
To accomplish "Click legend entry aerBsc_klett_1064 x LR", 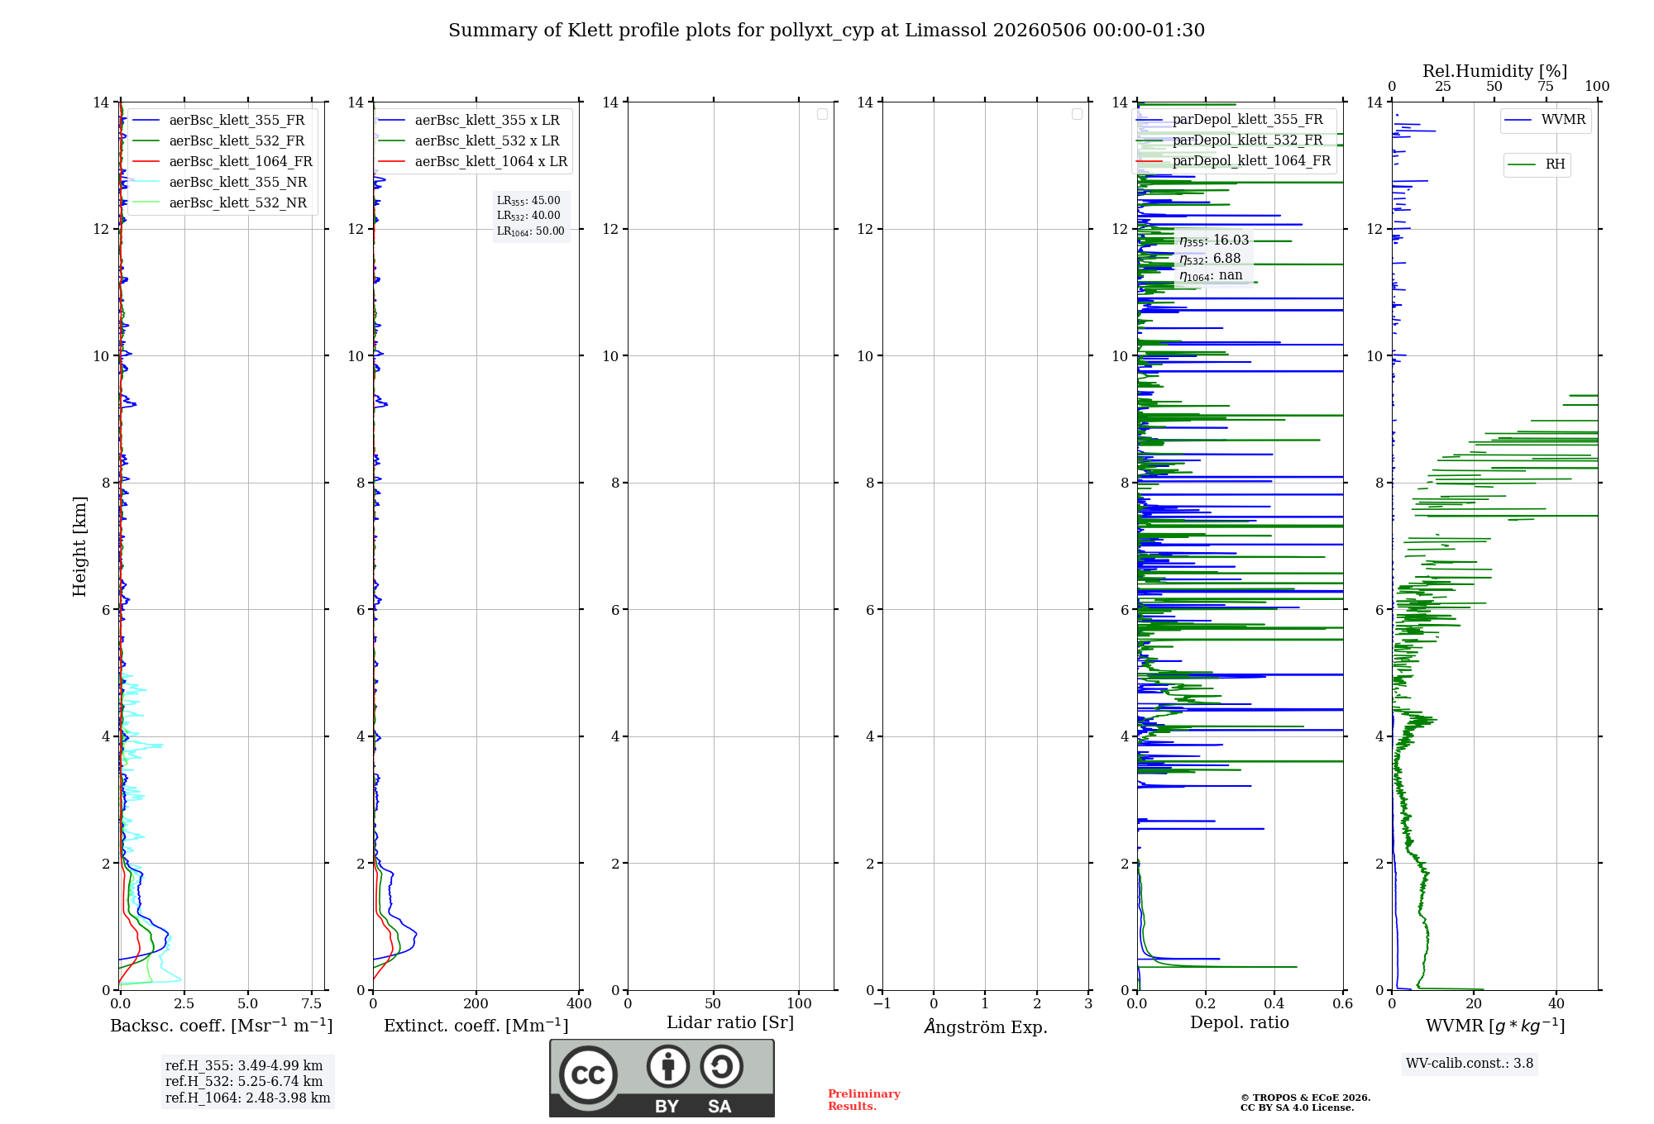I will (475, 162).
